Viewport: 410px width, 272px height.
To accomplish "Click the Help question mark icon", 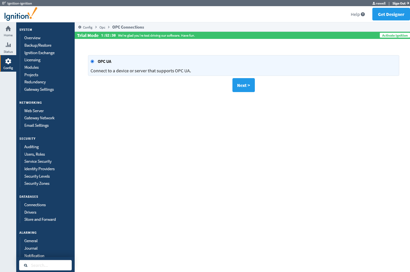I will click(363, 14).
